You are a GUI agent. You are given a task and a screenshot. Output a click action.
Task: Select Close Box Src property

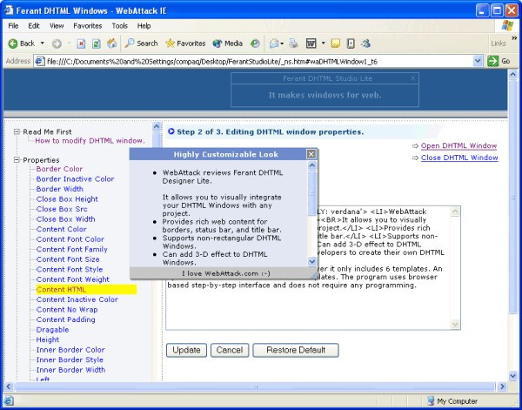[62, 209]
